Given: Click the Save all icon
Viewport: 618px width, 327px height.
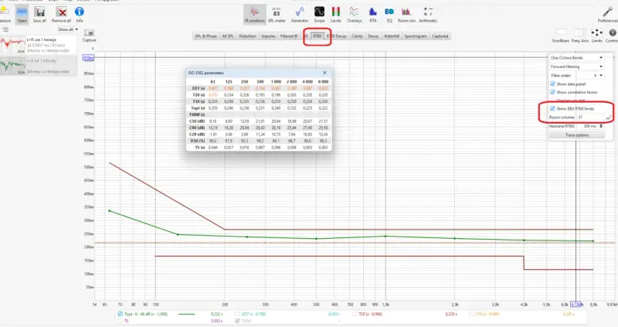Looking at the screenshot, I should point(39,15).
